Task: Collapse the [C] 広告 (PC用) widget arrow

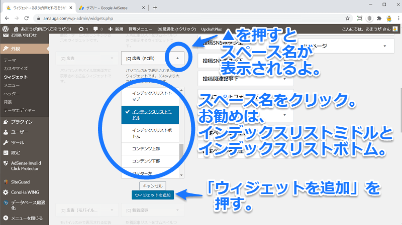Action: pos(177,58)
